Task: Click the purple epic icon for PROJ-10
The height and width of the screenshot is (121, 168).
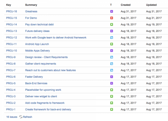Action: click(111, 51)
